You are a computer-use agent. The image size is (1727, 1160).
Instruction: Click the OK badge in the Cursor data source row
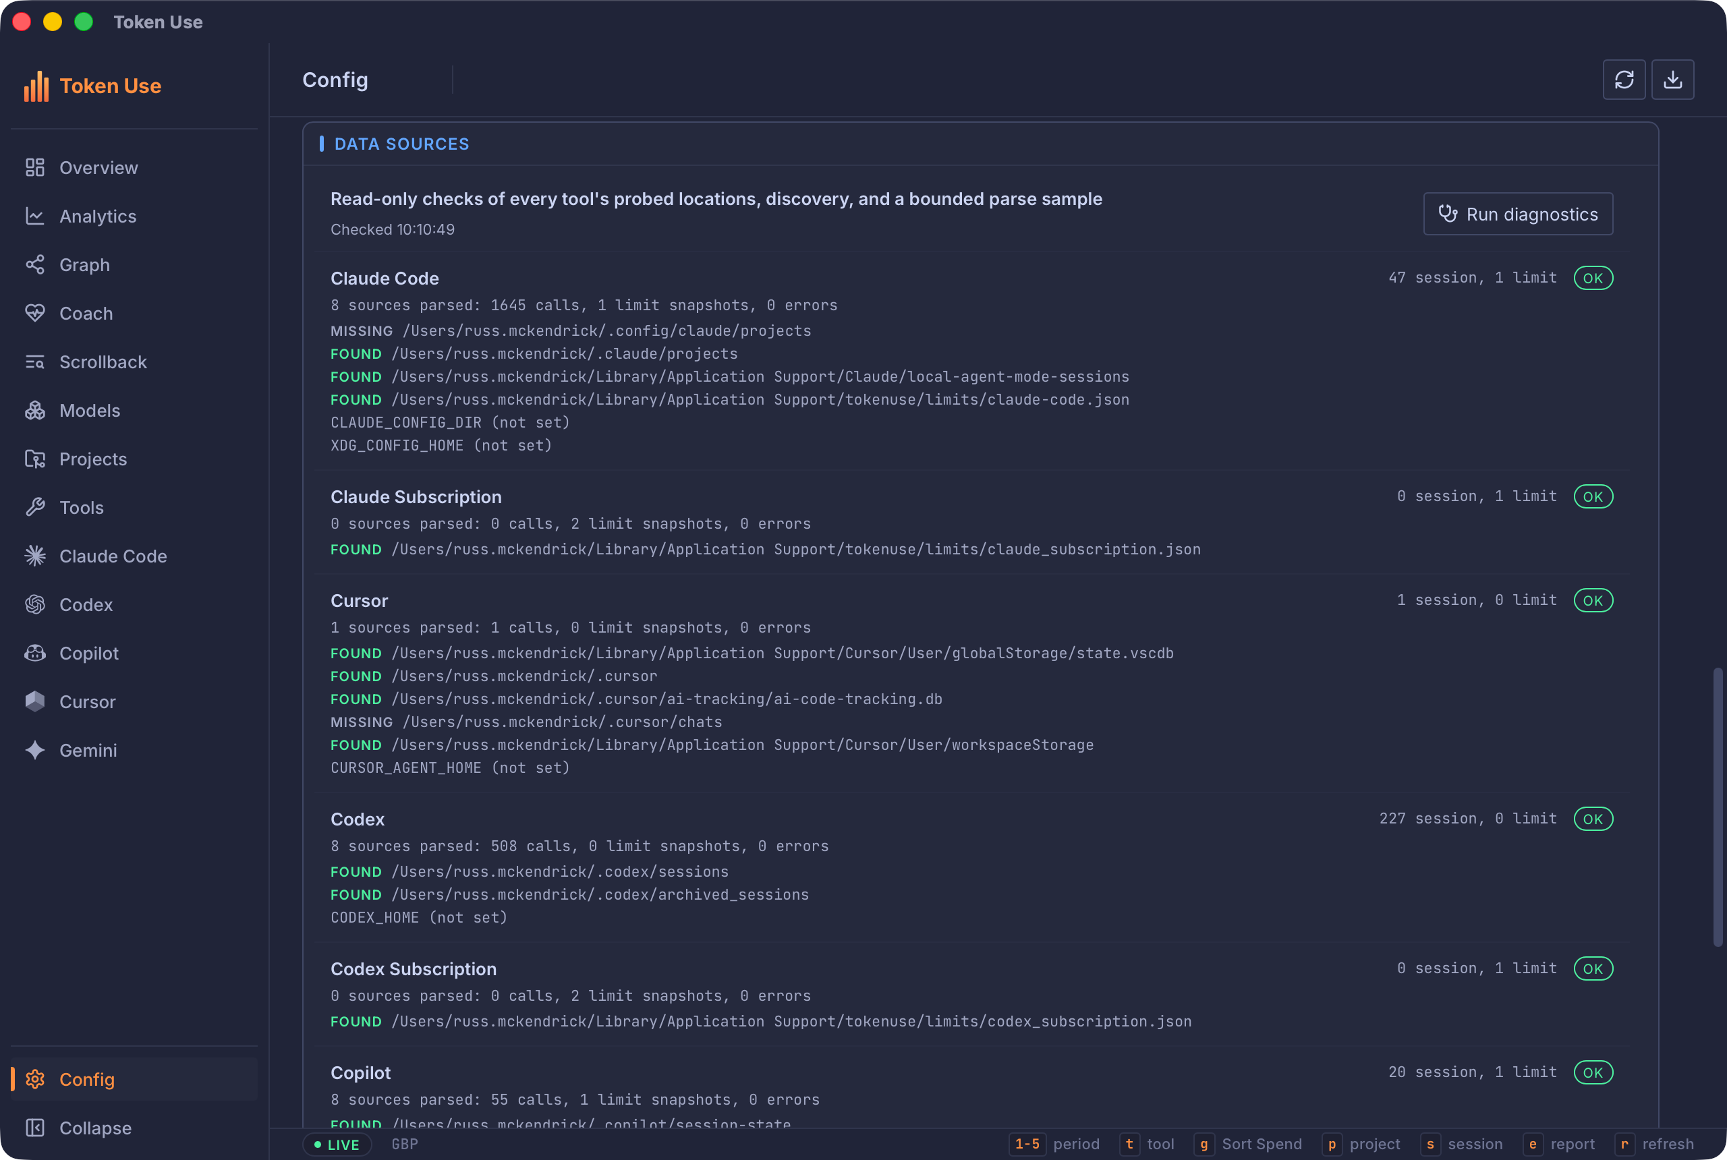pos(1593,600)
